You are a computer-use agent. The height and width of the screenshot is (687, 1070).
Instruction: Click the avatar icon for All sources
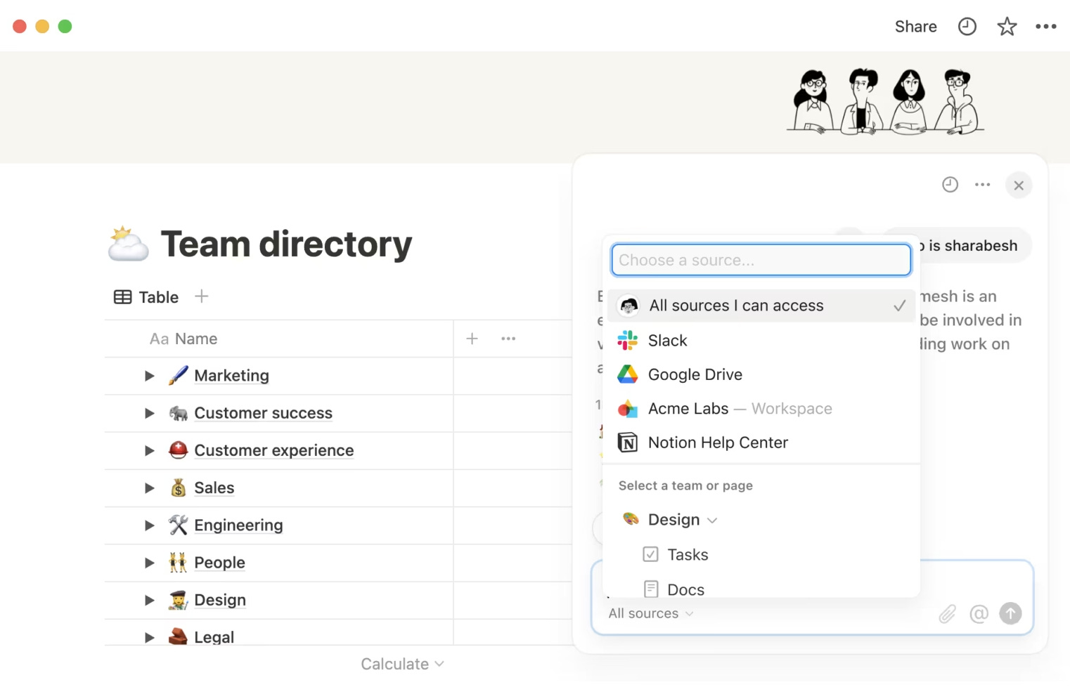pyautogui.click(x=629, y=306)
